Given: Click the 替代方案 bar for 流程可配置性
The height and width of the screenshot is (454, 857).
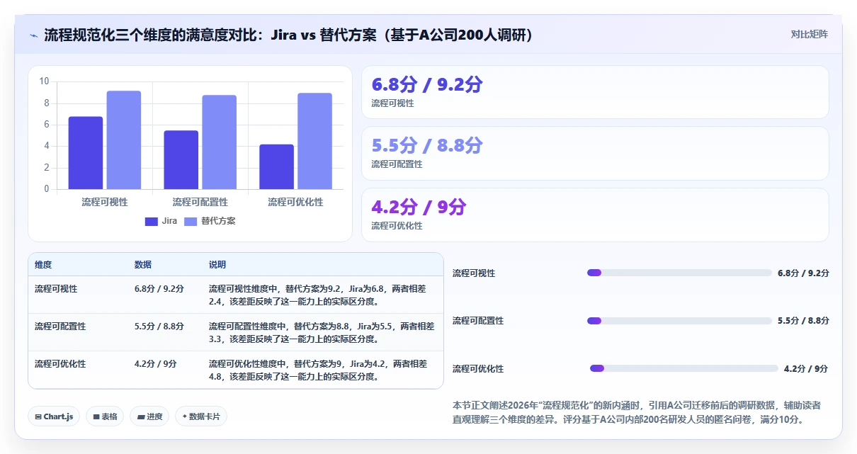Looking at the screenshot, I should (220, 142).
